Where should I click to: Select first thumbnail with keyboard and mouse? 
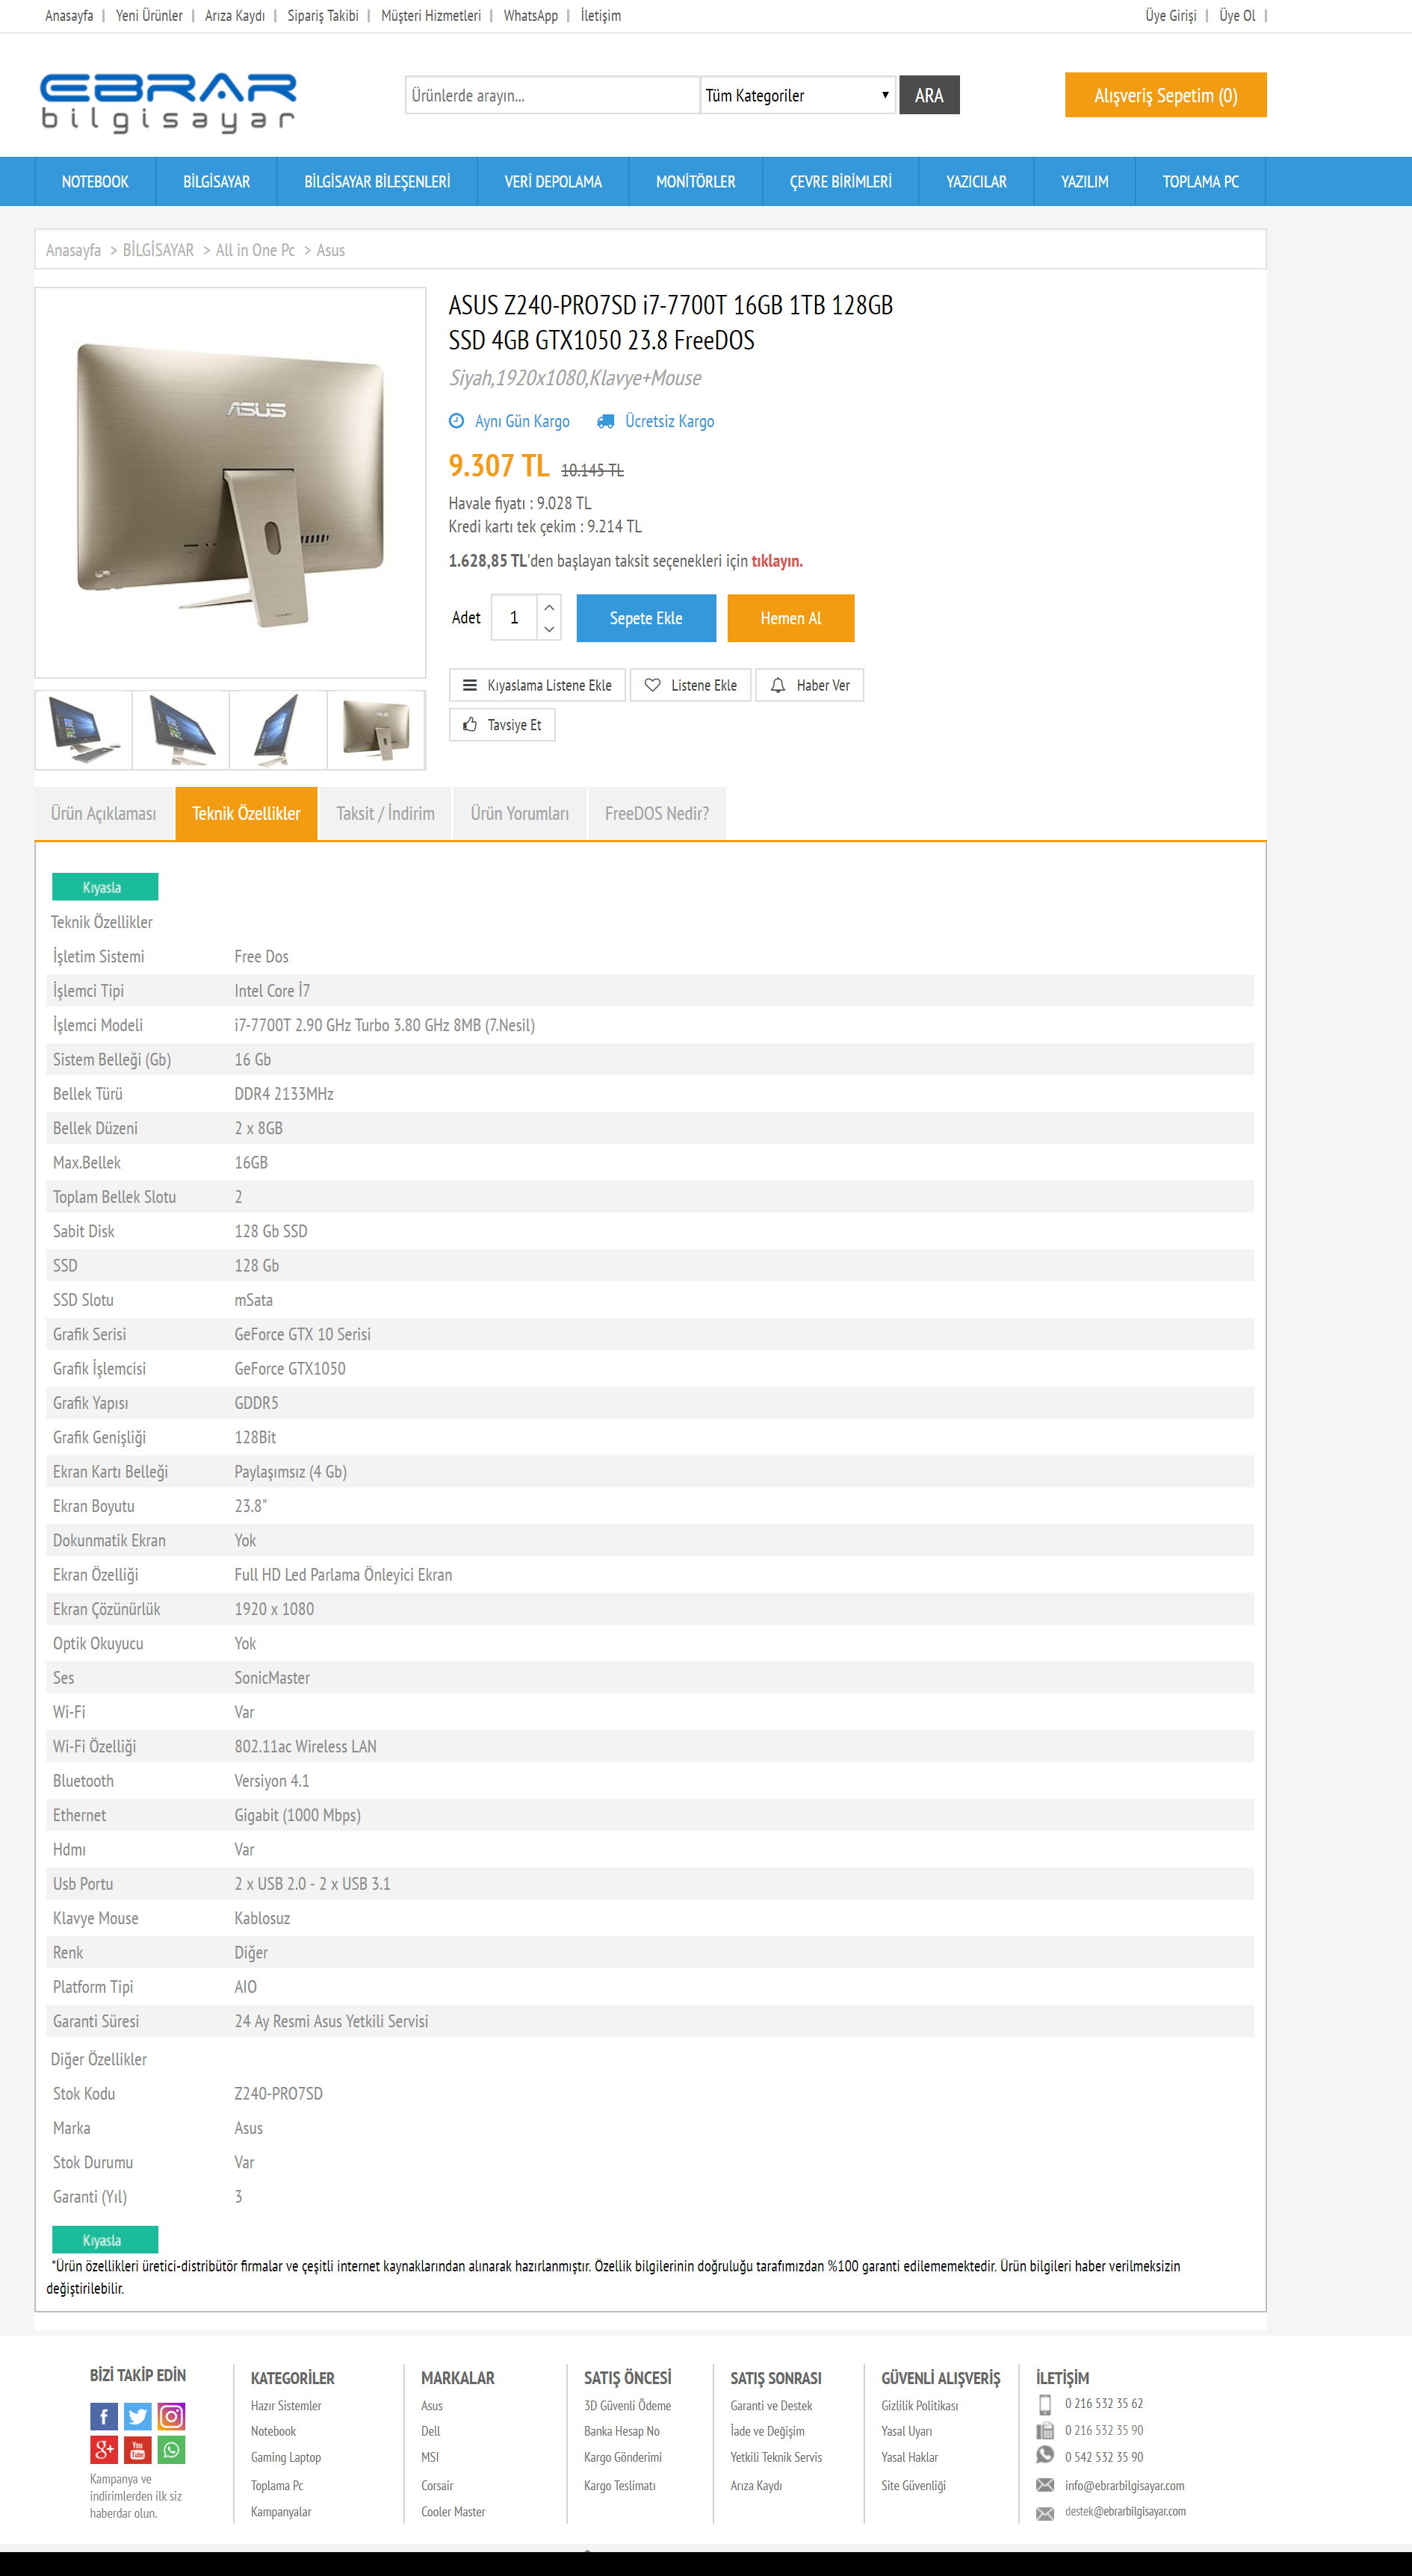(x=84, y=730)
